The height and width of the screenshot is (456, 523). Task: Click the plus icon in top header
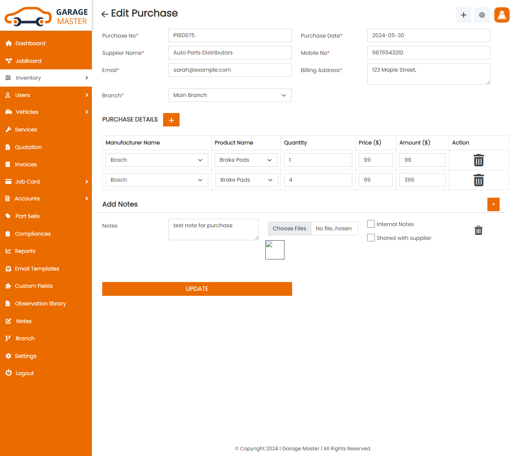463,15
